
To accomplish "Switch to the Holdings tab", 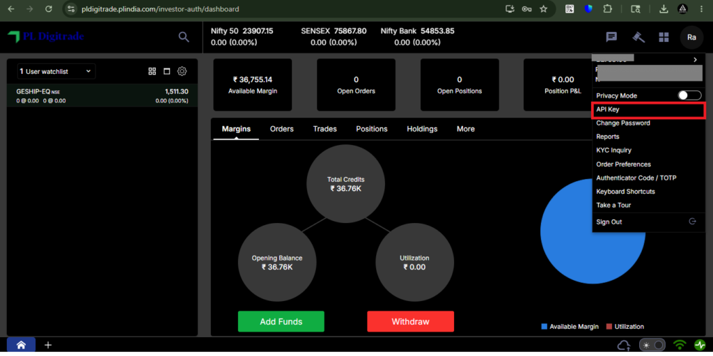I will pyautogui.click(x=422, y=129).
